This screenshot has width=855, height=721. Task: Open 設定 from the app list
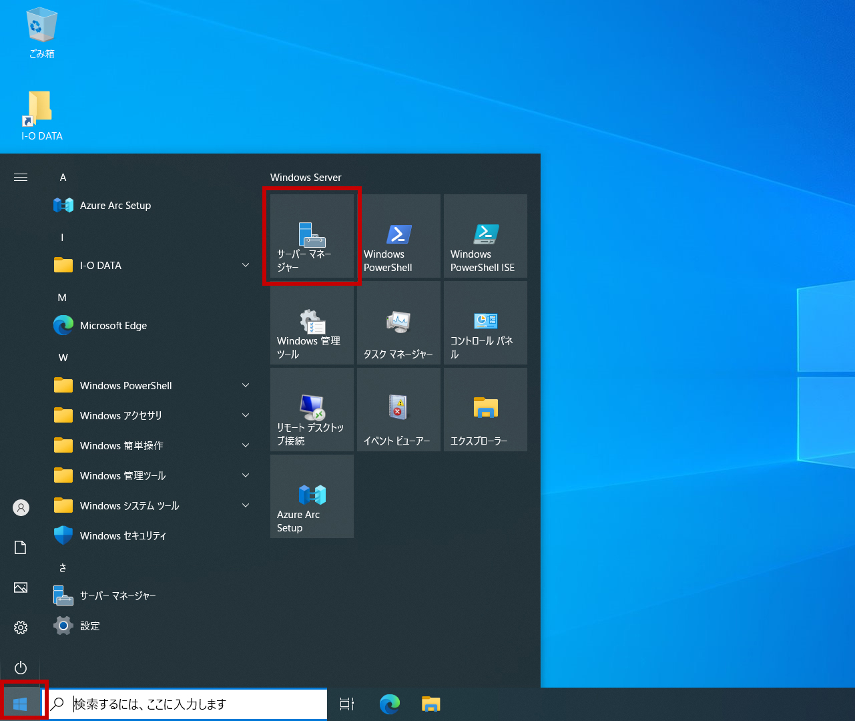click(x=154, y=626)
